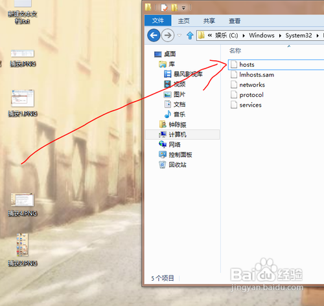This screenshot has height=306, width=324.
Task: Select the new text document desktop icon
Action: (x=23, y=12)
